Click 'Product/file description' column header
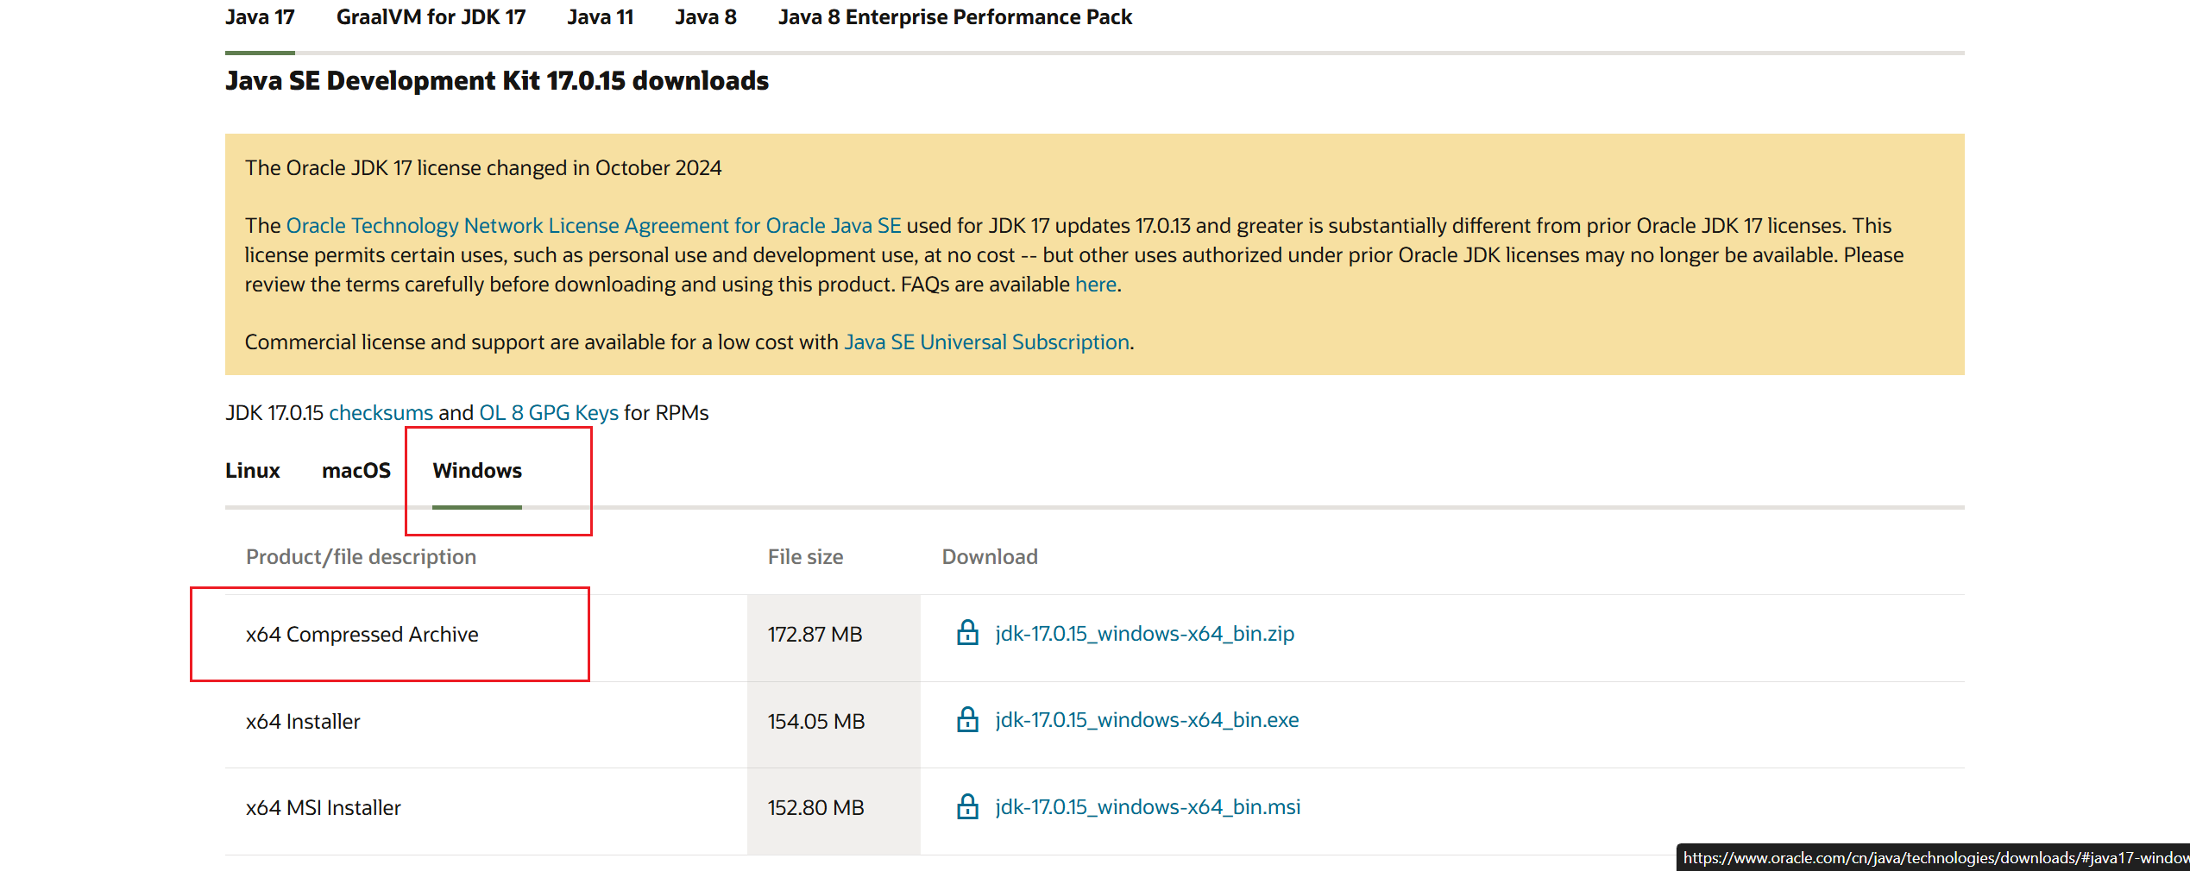 pyautogui.click(x=361, y=557)
